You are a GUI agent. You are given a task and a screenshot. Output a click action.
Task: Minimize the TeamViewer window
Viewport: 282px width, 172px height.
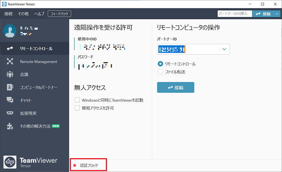pyautogui.click(x=250, y=4)
